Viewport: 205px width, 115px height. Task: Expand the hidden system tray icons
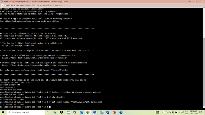[x=163, y=112]
